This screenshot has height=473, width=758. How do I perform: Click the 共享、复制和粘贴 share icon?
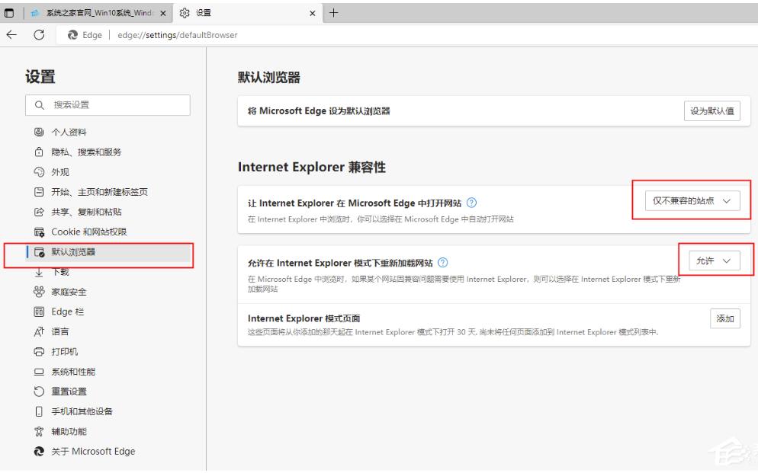pos(39,212)
